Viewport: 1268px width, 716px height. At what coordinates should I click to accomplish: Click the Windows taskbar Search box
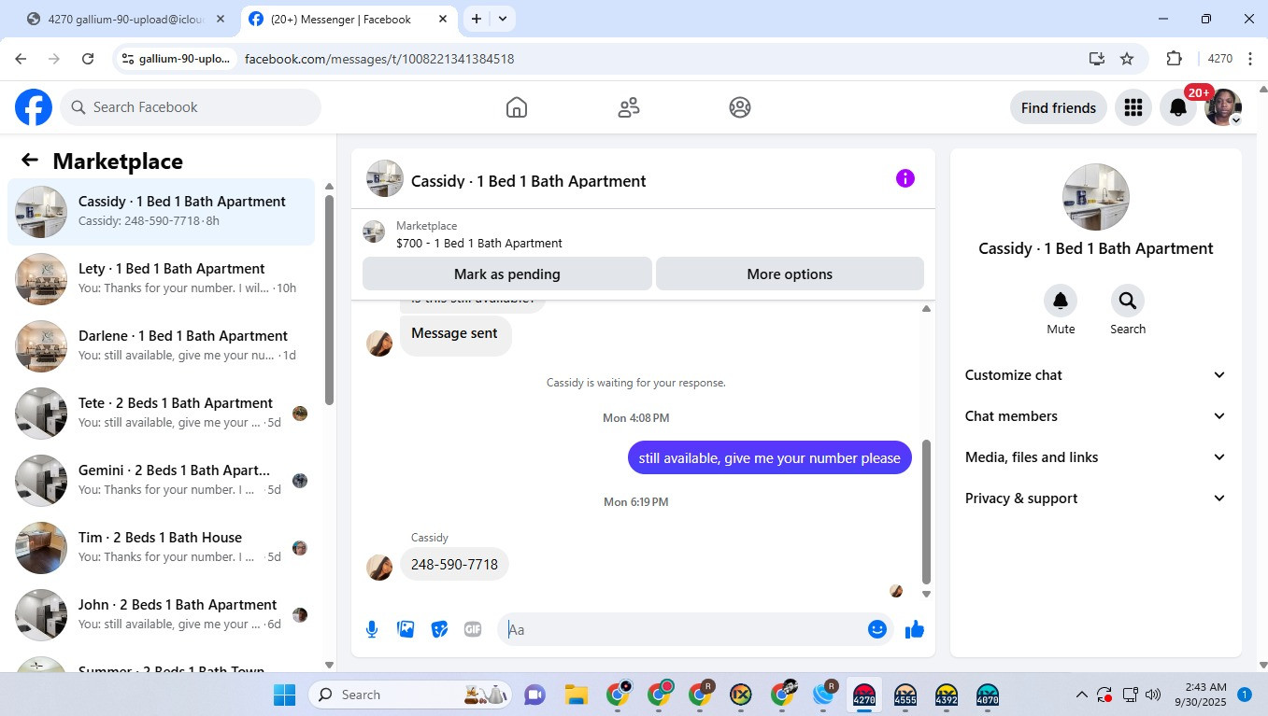(410, 695)
